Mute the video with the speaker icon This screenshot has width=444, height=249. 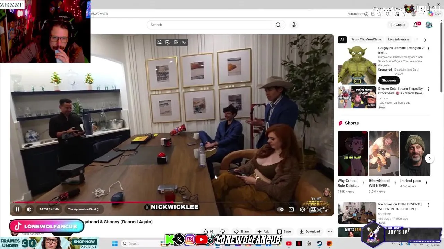click(x=29, y=209)
